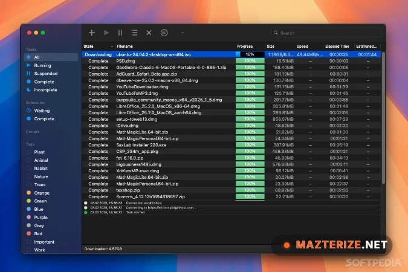Select burpsuite_community_macos dmg row
The width and height of the screenshot is (408, 272).
[x=232, y=100]
